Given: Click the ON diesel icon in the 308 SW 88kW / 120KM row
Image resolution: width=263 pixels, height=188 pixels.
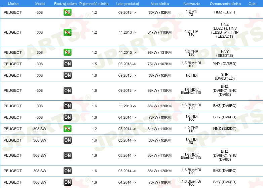Looking at the screenshot, I should pyautogui.click(x=67, y=171).
